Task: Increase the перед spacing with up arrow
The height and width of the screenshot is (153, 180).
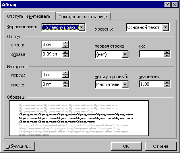Action: 66,73
